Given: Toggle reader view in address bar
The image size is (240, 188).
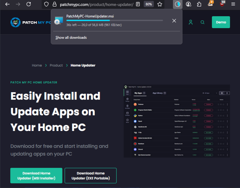Looking at the screenshot, I should 138,4.
